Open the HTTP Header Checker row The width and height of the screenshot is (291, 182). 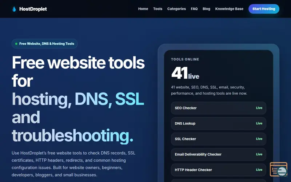(x=219, y=170)
